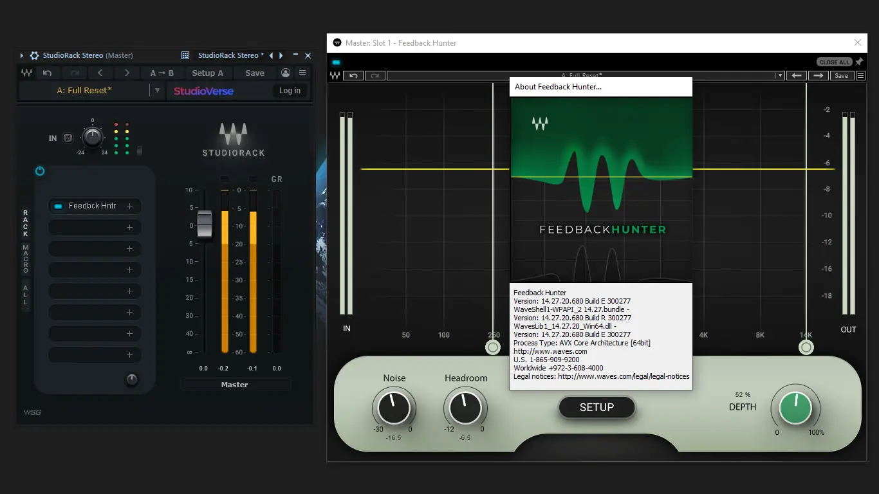The image size is (879, 494).
Task: Expand the StudioRack title bar triangle
Action: coord(22,56)
